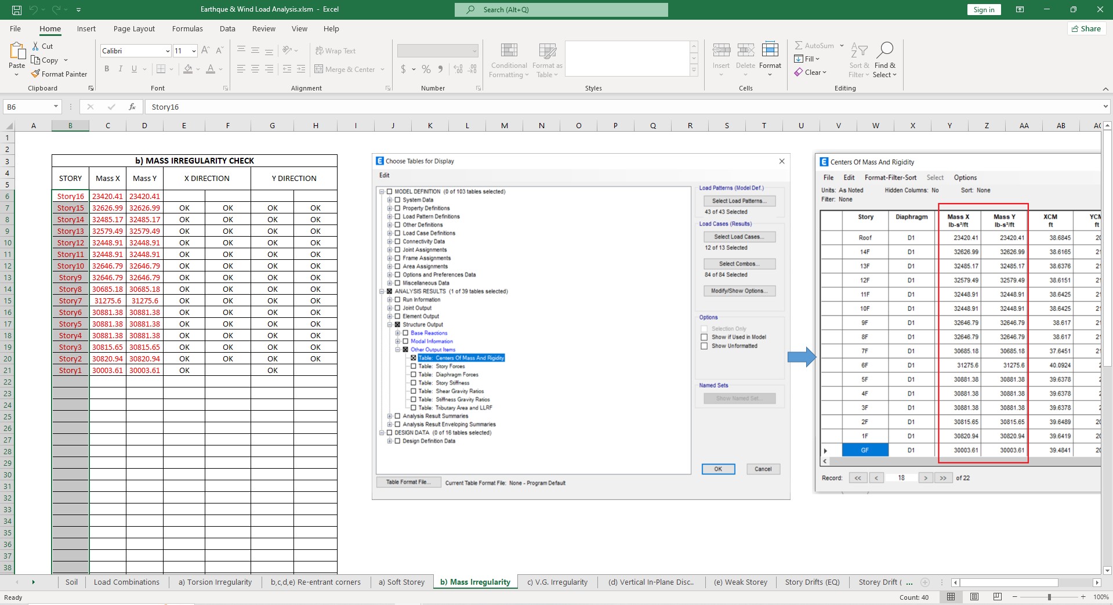
Task: Switch to the Load Combinations sheet tab
Action: tap(126, 582)
